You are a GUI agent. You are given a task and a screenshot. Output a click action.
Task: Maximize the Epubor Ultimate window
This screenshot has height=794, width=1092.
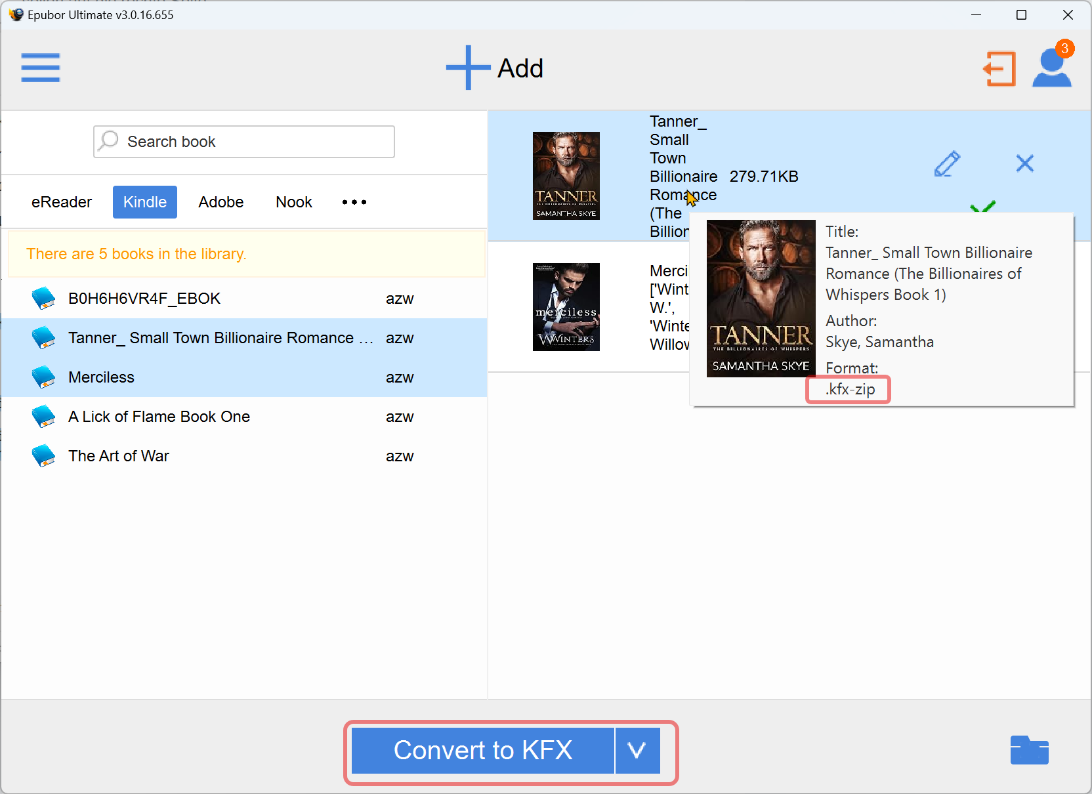1022,14
